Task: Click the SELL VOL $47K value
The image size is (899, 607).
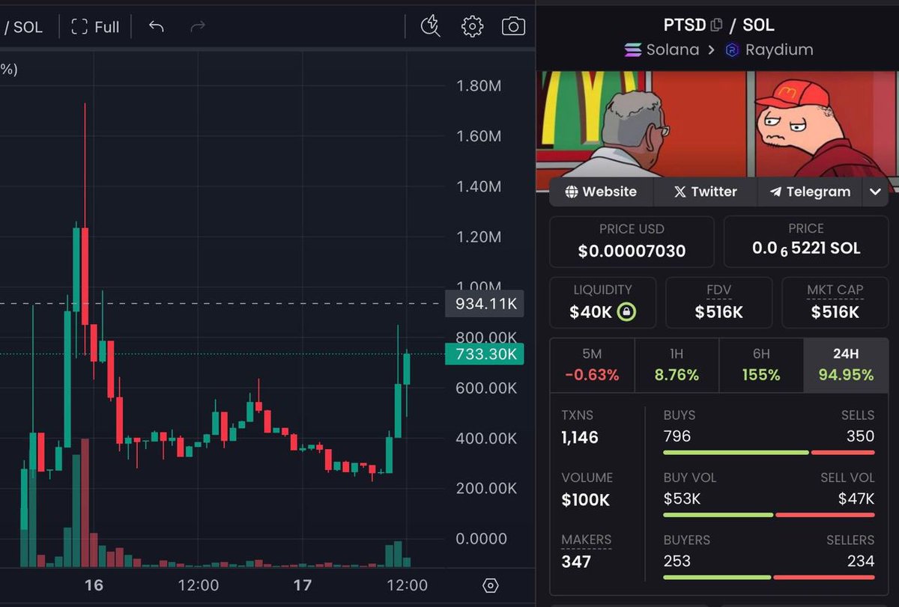Action: tap(856, 498)
